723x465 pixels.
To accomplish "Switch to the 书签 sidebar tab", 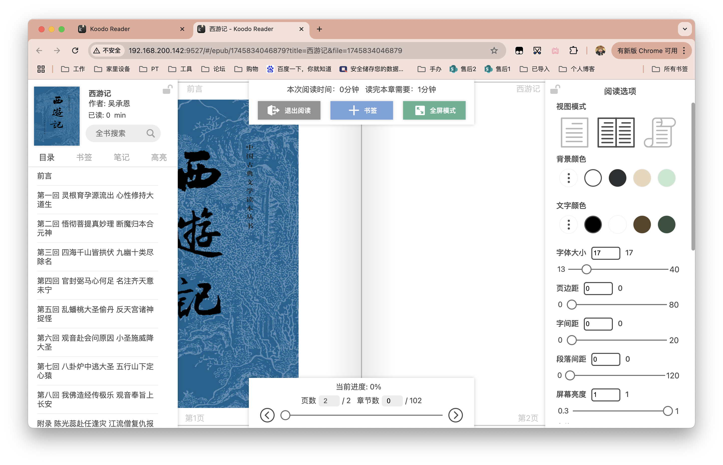I will (x=84, y=157).
